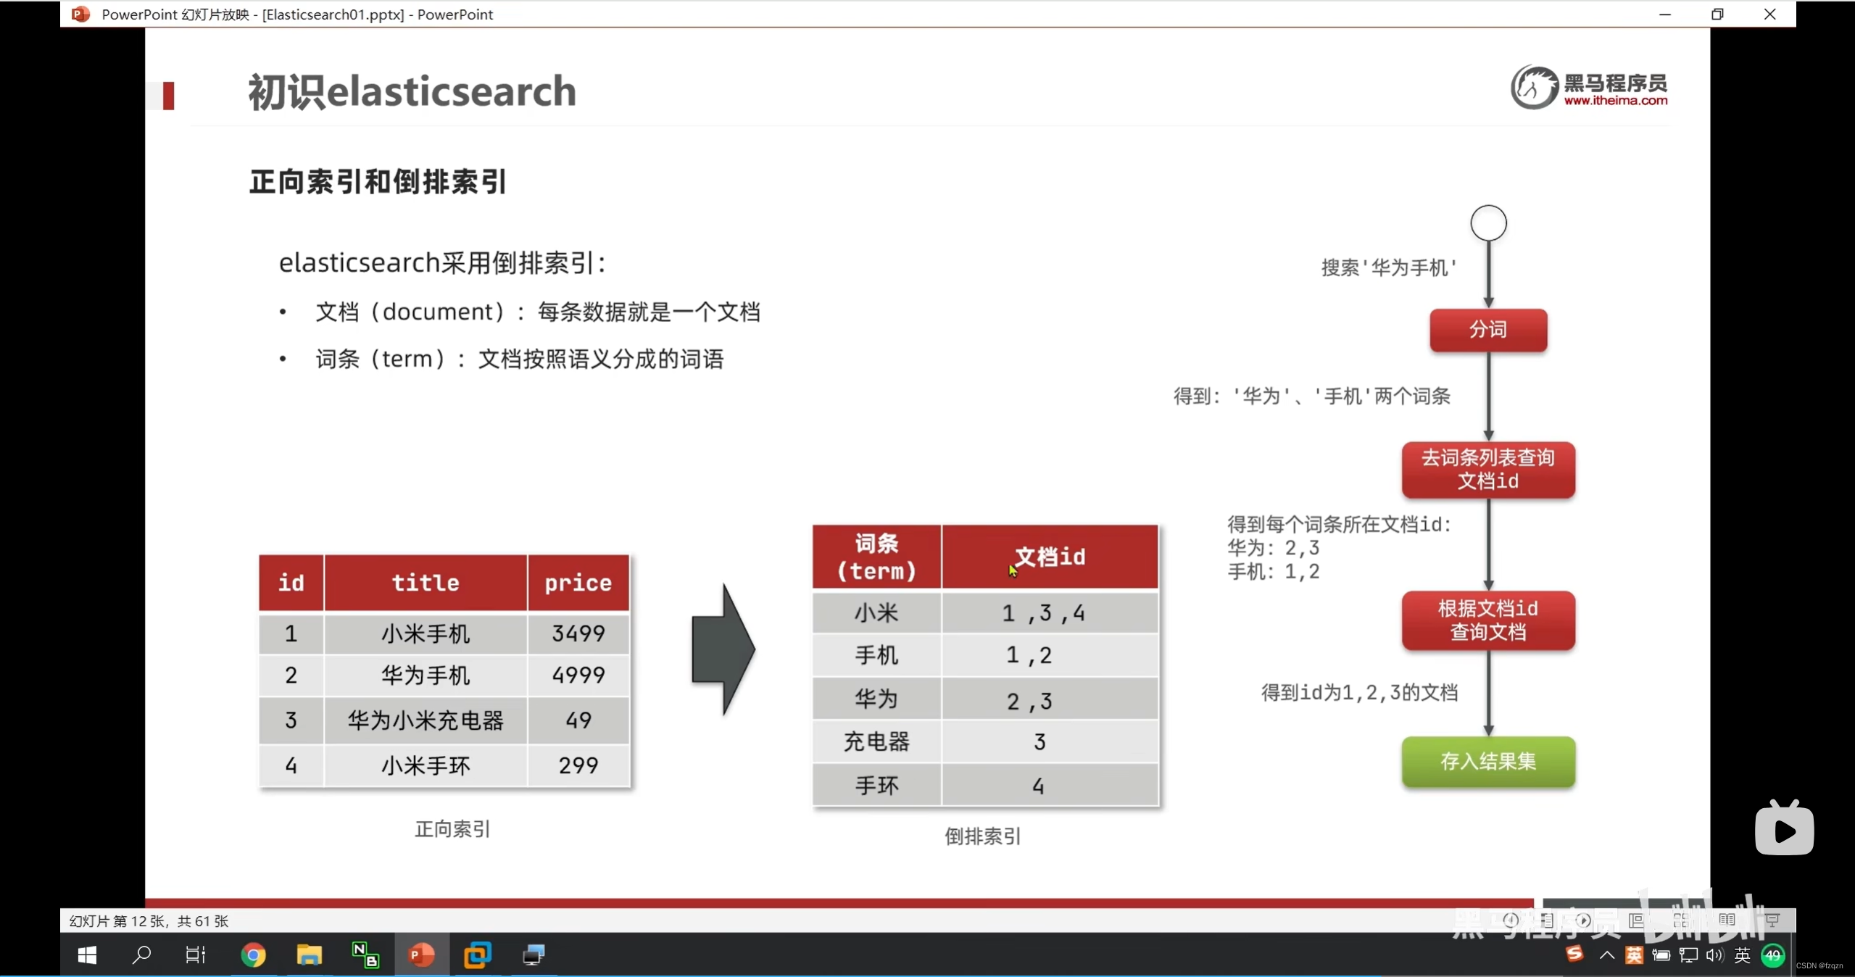Click the Slide Show view icon
This screenshot has width=1855, height=977.
pyautogui.click(x=1773, y=920)
